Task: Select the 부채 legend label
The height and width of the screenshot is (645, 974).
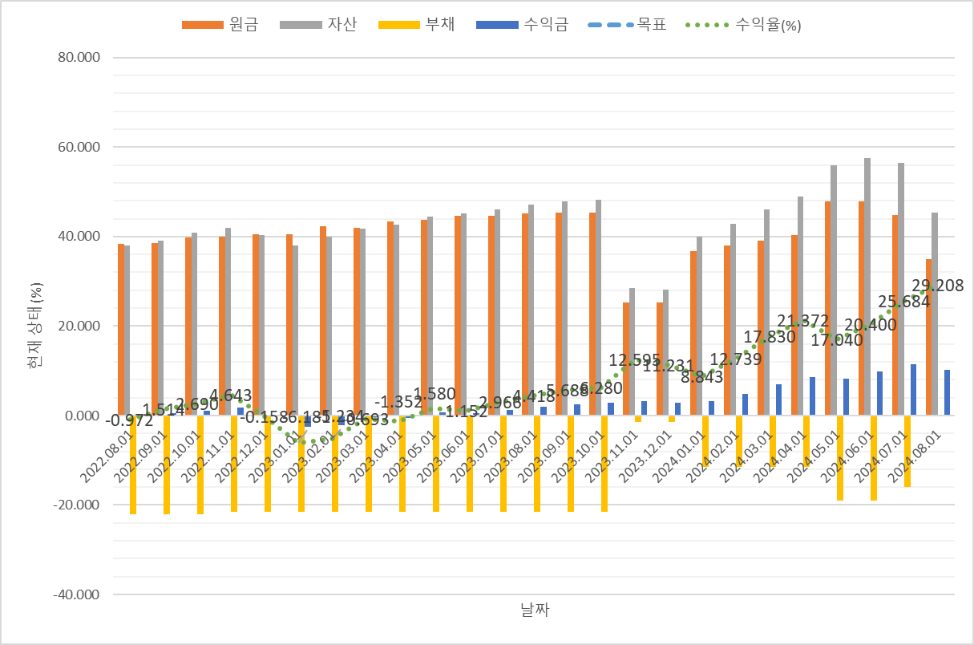Action: pyautogui.click(x=440, y=25)
